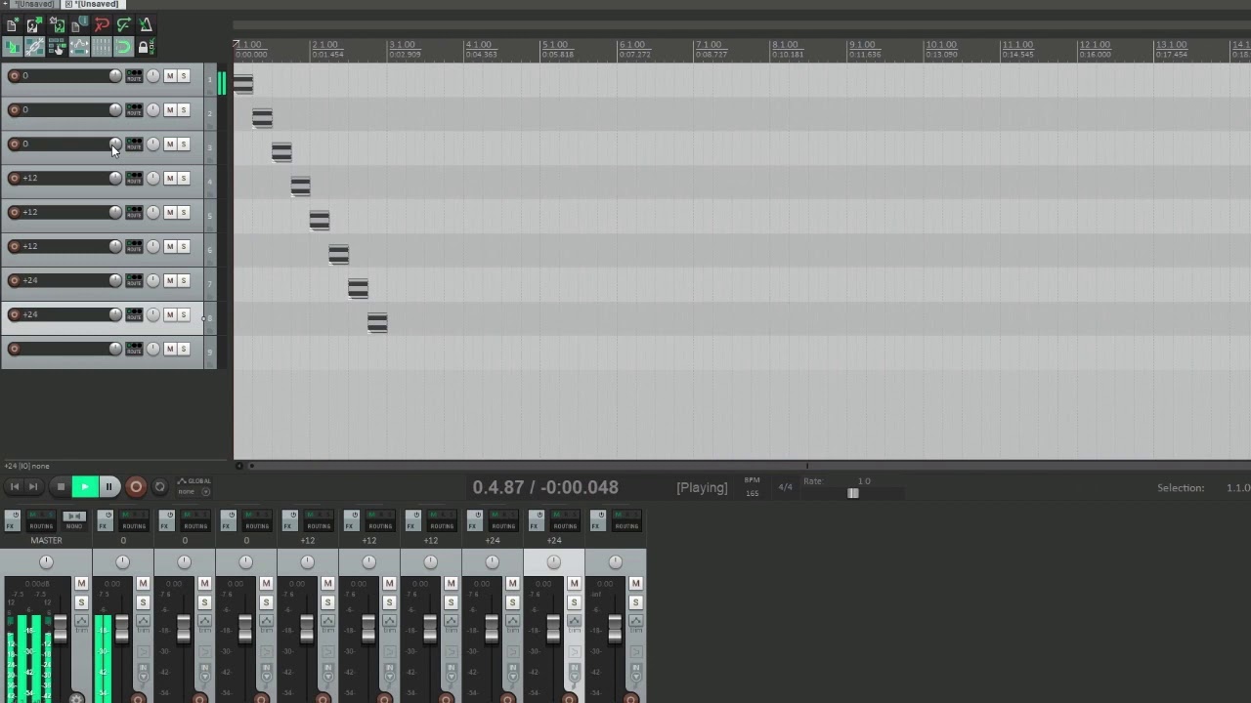Toggle move envelope points with items icon
1251x703 pixels.
pos(79,46)
